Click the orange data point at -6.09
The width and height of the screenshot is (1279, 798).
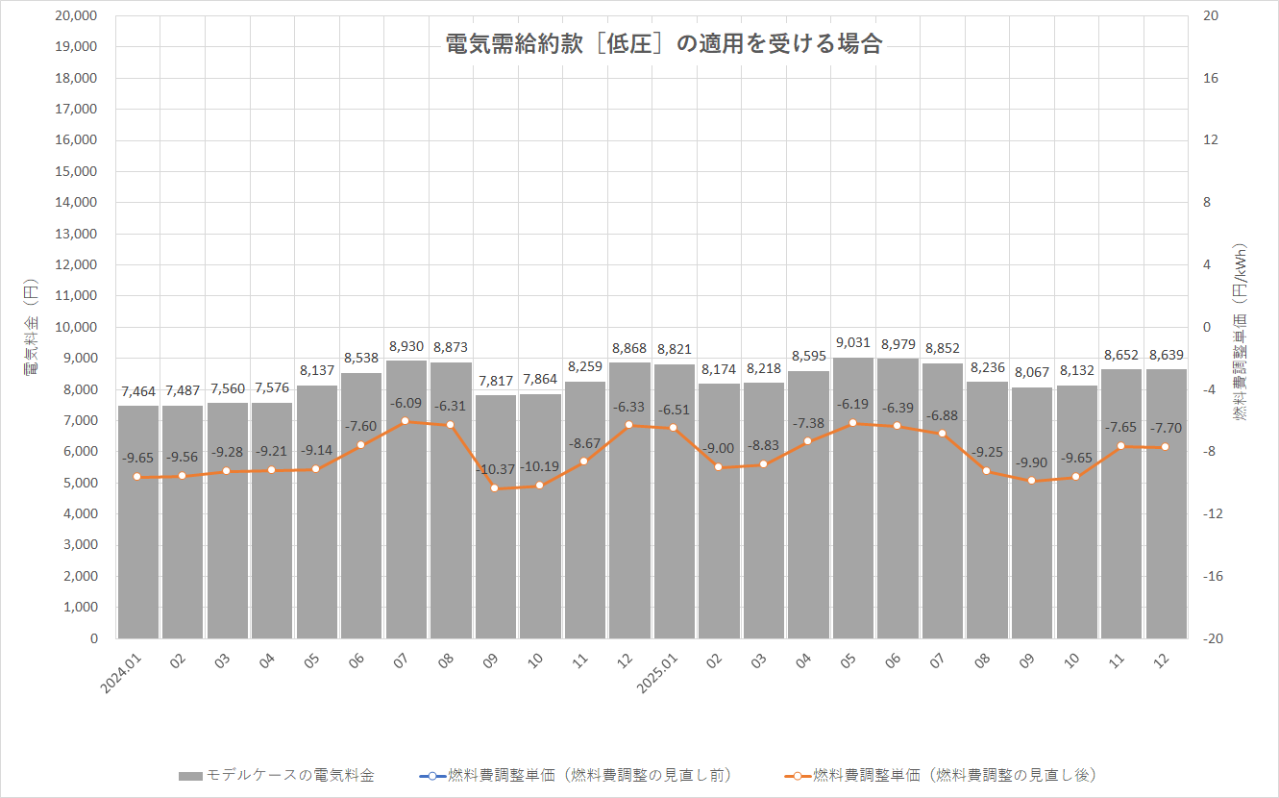coord(406,421)
